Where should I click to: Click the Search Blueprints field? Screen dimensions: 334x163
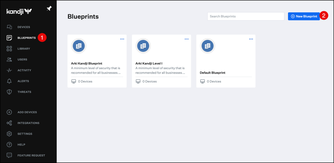(246, 16)
